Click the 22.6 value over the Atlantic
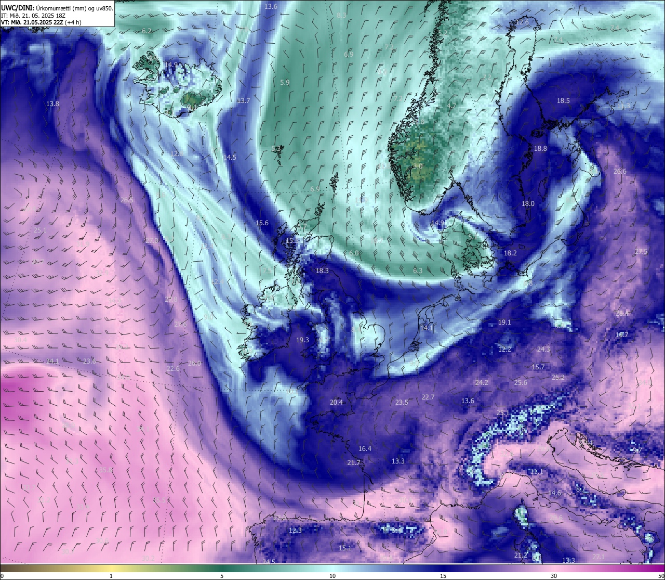Screen dimensions: 665x580 coord(173,369)
